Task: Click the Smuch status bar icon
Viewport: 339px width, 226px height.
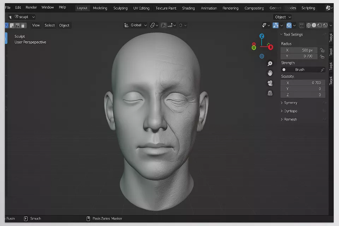Action: (26, 219)
